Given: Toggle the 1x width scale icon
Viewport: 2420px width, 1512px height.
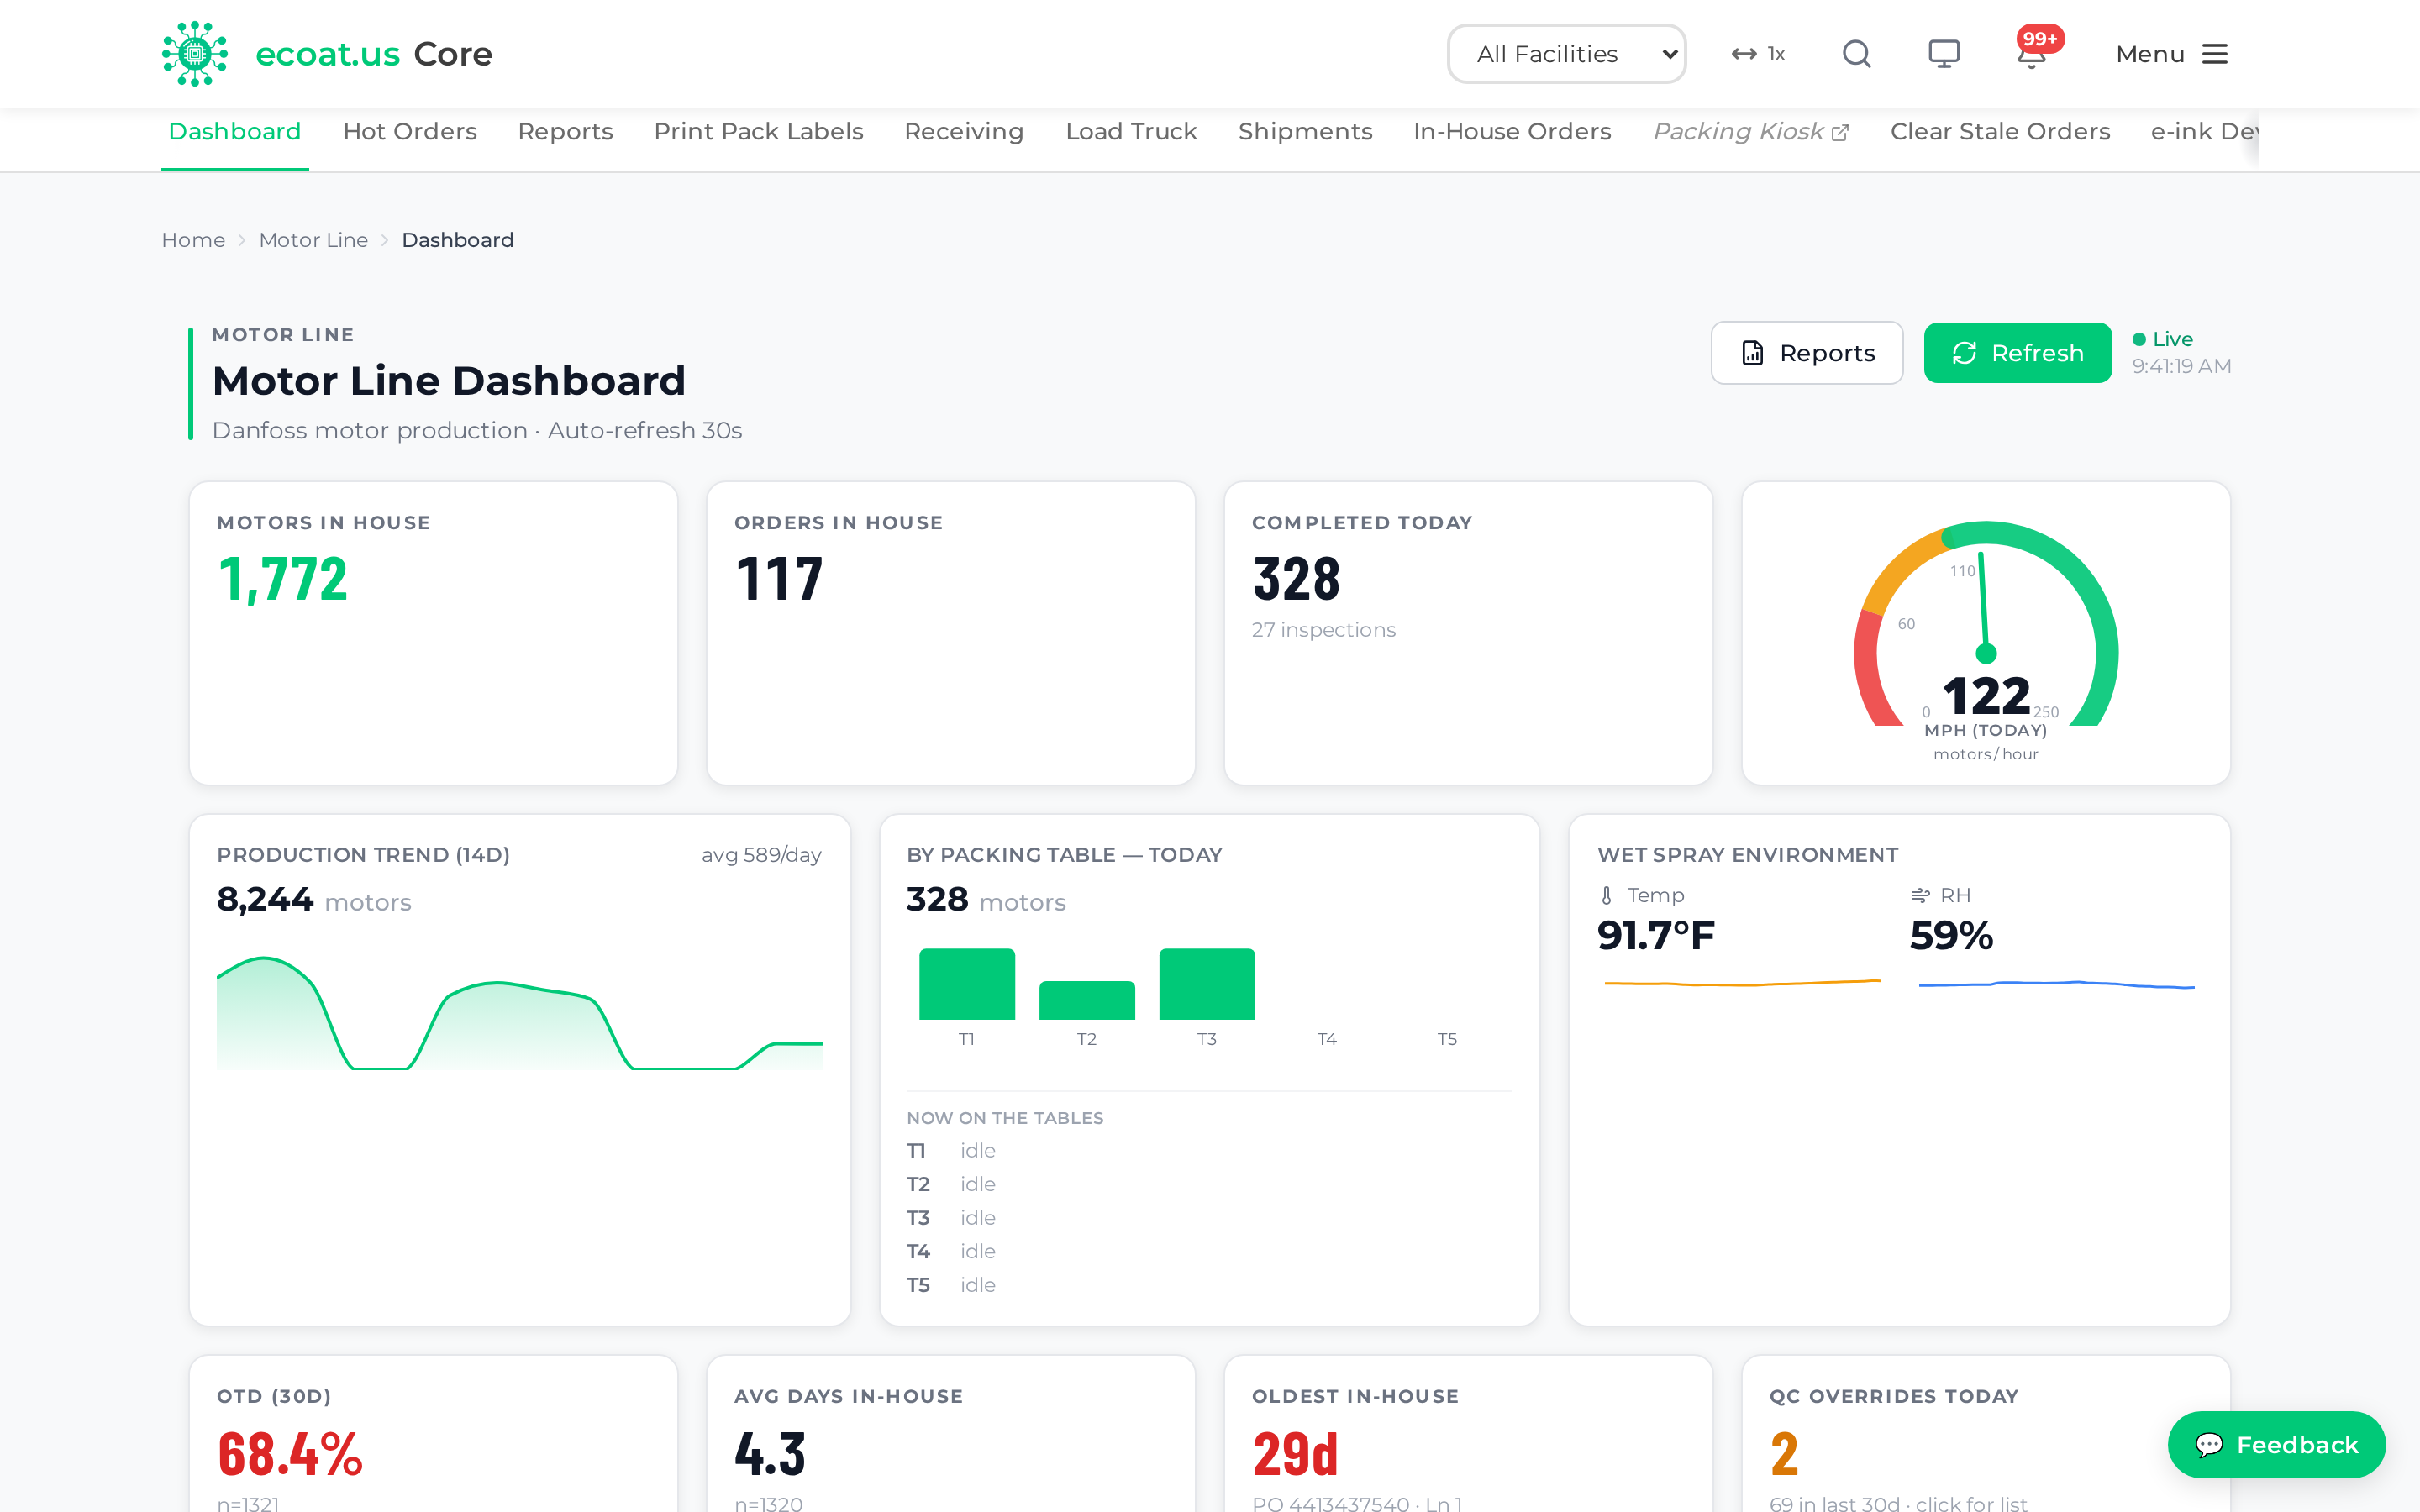Looking at the screenshot, I should [x=1758, y=54].
